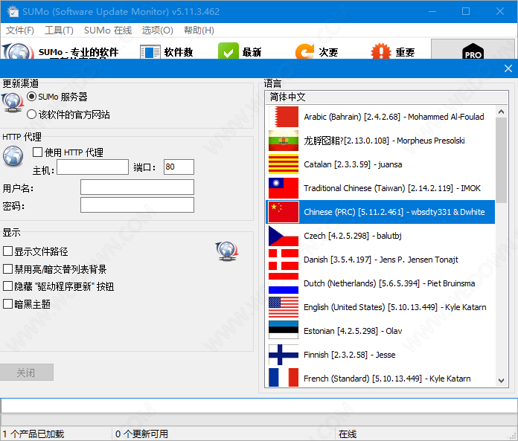Viewport: 518px width, 441px height.
Task: Select the Danish flag icon
Action: 284,260
